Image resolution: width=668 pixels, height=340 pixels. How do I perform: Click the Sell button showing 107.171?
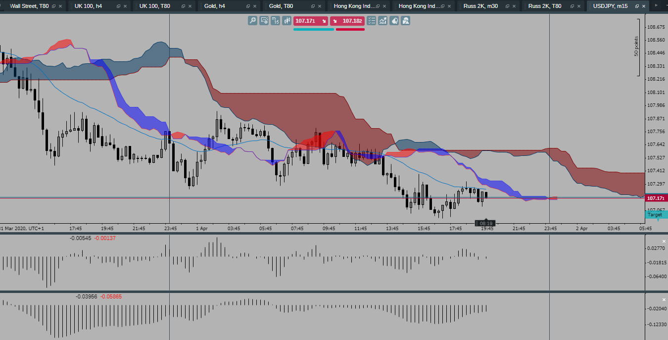312,21
